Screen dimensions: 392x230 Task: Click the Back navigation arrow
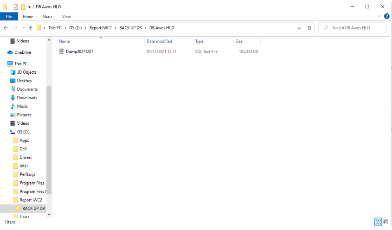(x=6, y=28)
